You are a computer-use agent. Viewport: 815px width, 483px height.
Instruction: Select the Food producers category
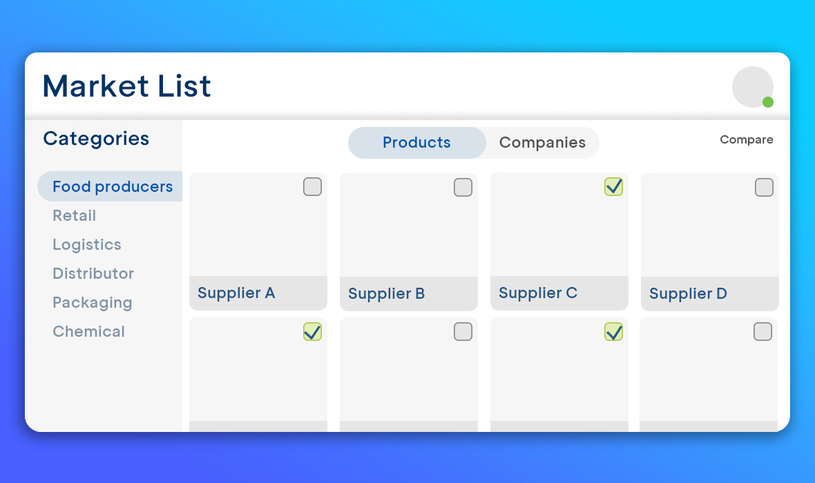(113, 186)
